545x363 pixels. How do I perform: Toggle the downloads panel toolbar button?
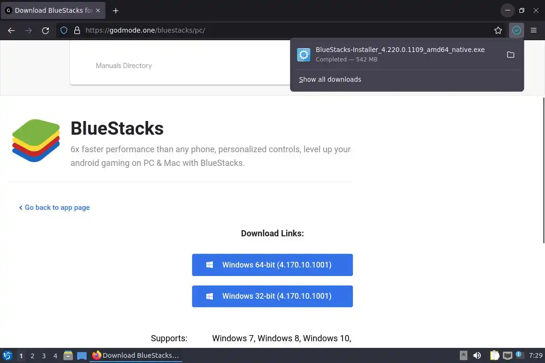coord(517,31)
